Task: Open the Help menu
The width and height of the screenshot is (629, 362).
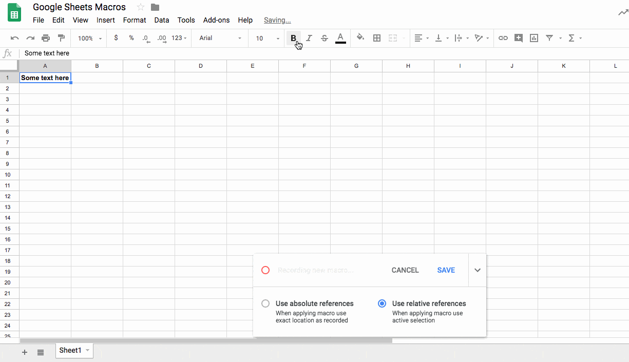Action: pyautogui.click(x=245, y=20)
